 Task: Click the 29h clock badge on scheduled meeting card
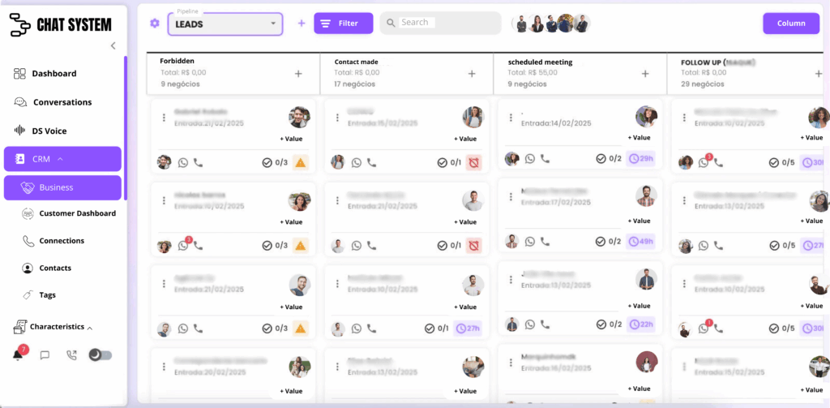coord(640,158)
